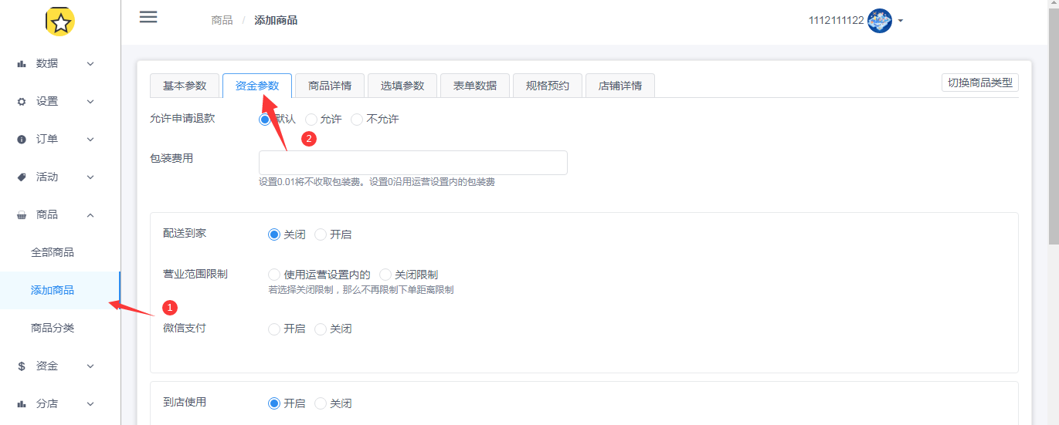
Task: Open 全部商品 in the sidebar
Action: click(x=53, y=252)
